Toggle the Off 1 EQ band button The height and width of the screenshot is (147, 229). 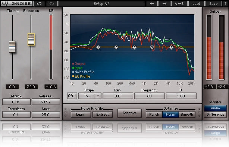pos(72,96)
